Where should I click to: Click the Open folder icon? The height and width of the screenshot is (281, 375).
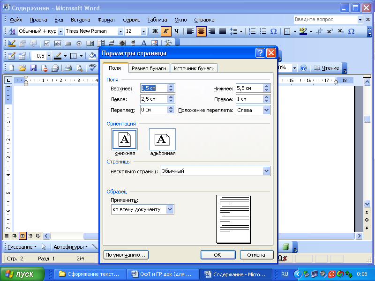pos(22,68)
